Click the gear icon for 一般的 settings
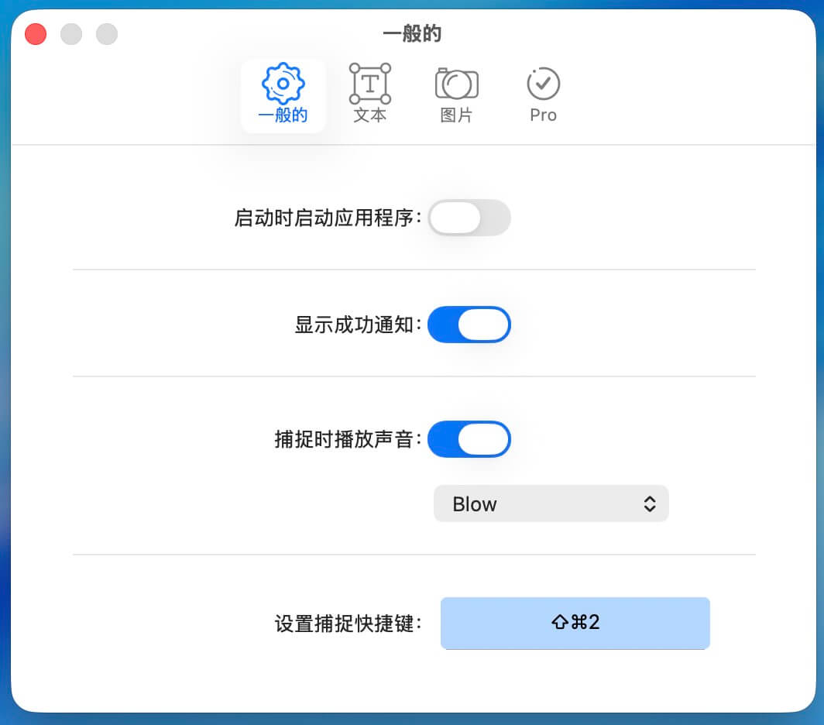The image size is (824, 725). tap(283, 82)
